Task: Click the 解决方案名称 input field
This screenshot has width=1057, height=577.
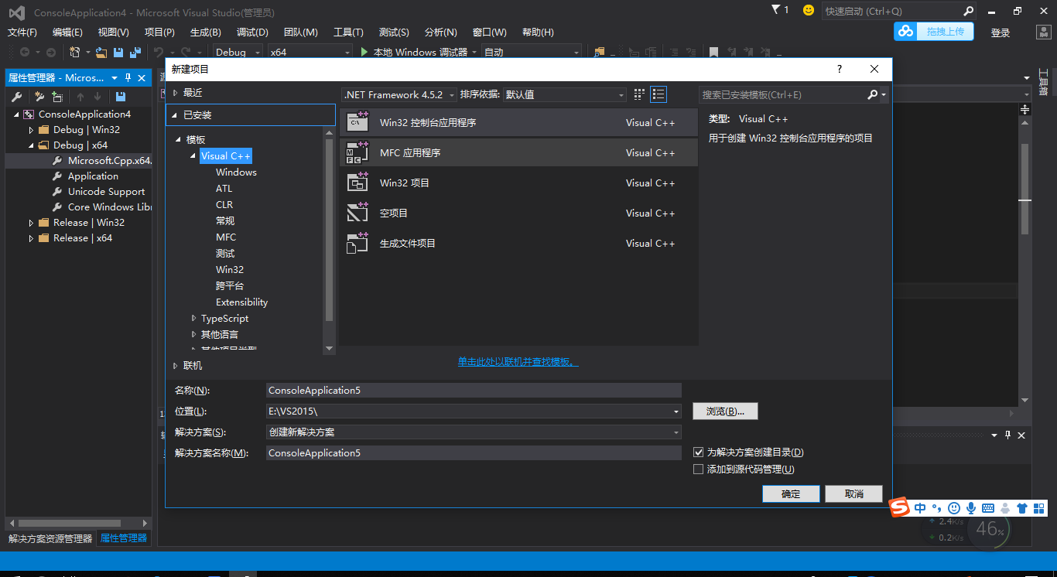Action: (474, 453)
